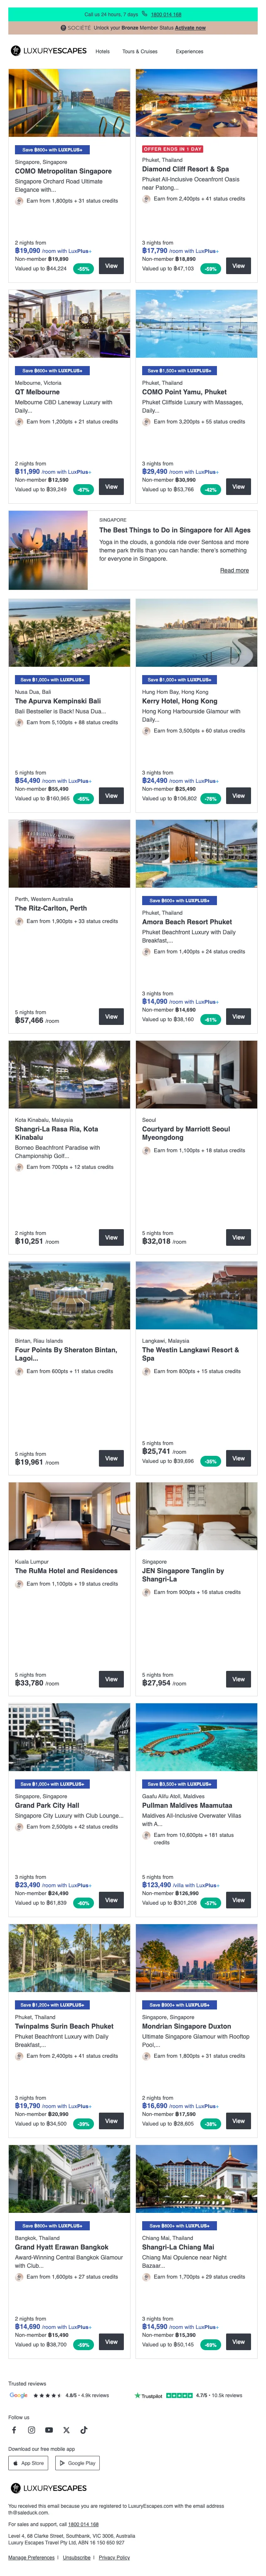Open the Facebook social icon
Image resolution: width=266 pixels, height=2576 pixels.
[x=14, y=2430]
